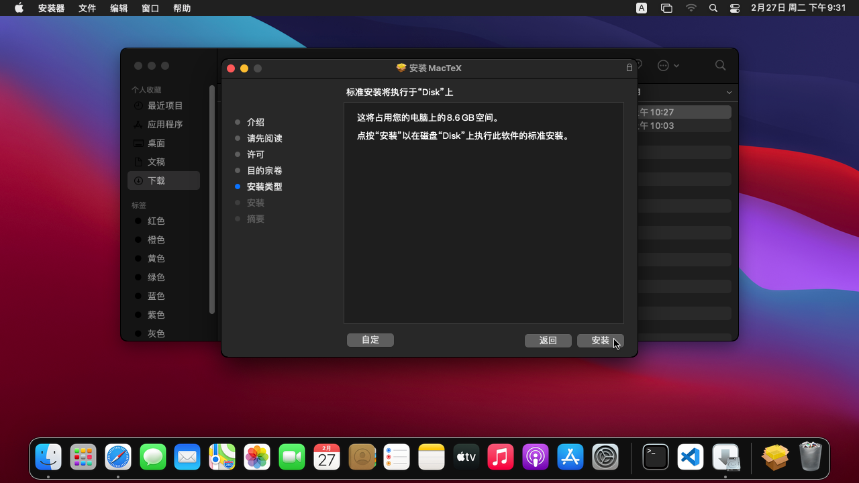Click the Customize (自定) button
Screen dimensions: 859x483
coord(370,340)
